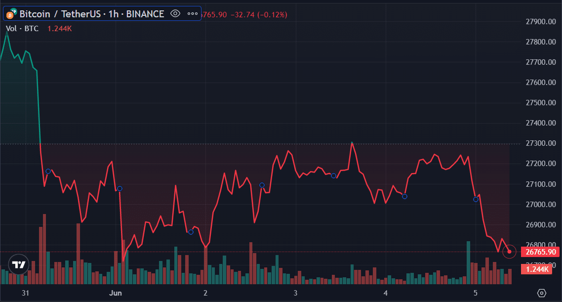Click the 27900.00 price axis label
The image size is (562, 302).
point(540,22)
